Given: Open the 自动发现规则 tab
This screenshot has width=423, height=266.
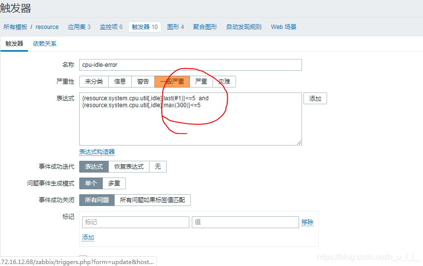Looking at the screenshot, I should point(244,27).
